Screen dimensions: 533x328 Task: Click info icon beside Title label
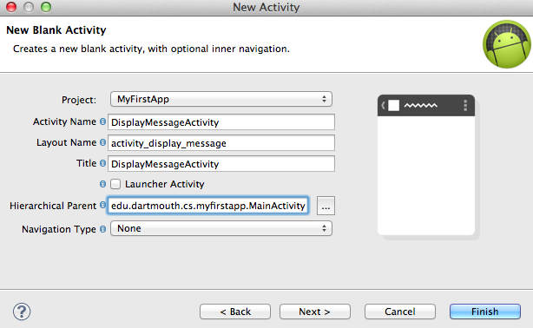[102, 163]
